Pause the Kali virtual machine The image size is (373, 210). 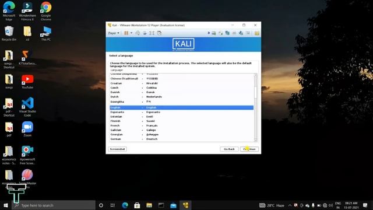(x=126, y=33)
